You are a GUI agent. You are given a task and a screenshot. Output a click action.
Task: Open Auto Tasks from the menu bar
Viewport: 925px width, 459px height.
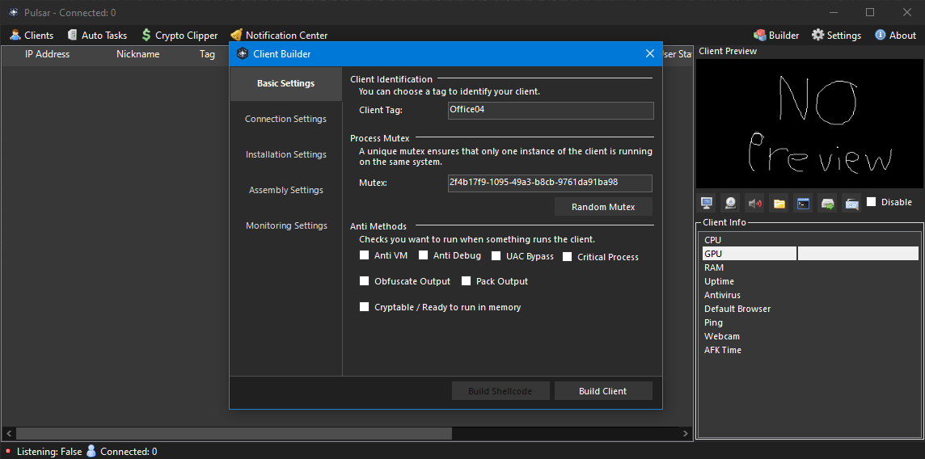tap(97, 36)
